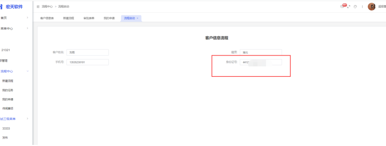Open 菜单中心 in the sidebar
Viewport: 386px width, 146px height.
pyautogui.click(x=7, y=29)
